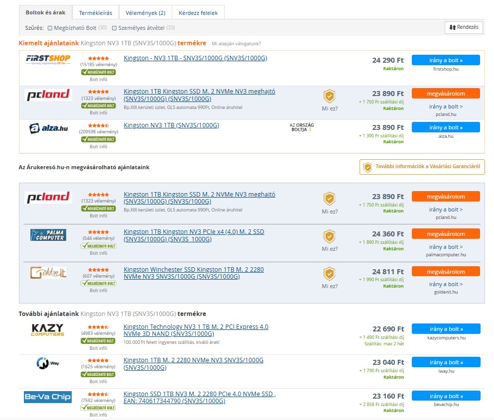
Task: Click the iWay store logo
Action: point(48,363)
